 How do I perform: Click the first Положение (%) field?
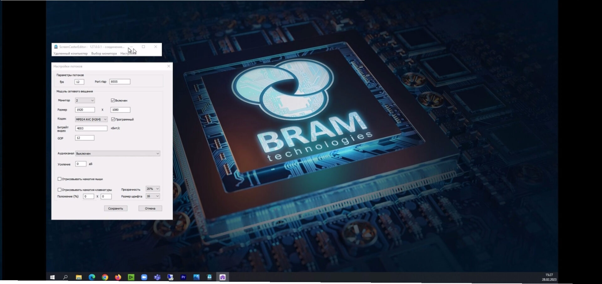tap(88, 196)
